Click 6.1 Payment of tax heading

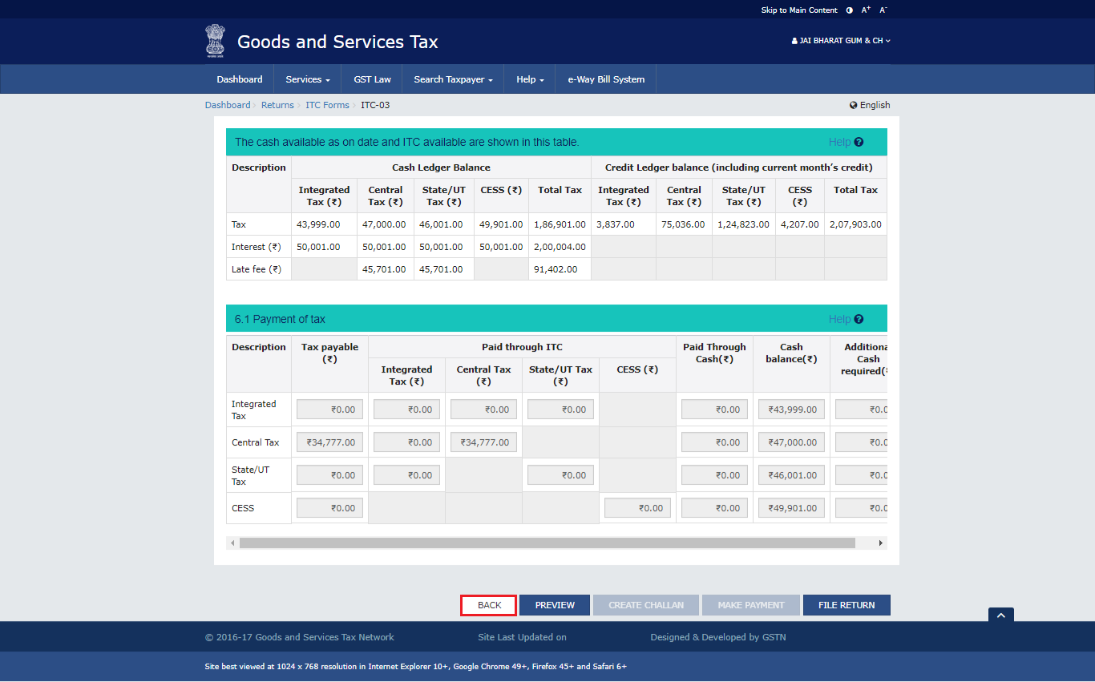coord(280,319)
